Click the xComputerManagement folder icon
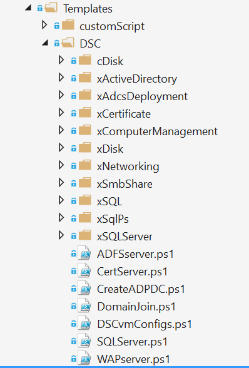The height and width of the screenshot is (368, 249). tap(85, 130)
